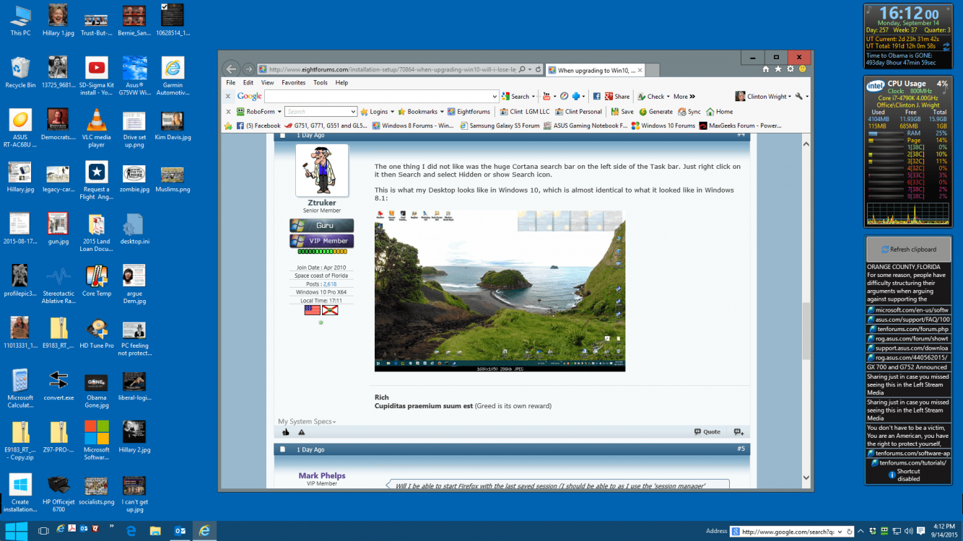This screenshot has width=963, height=541.
Task: Expand the Google search field dropdown
Action: tap(494, 96)
